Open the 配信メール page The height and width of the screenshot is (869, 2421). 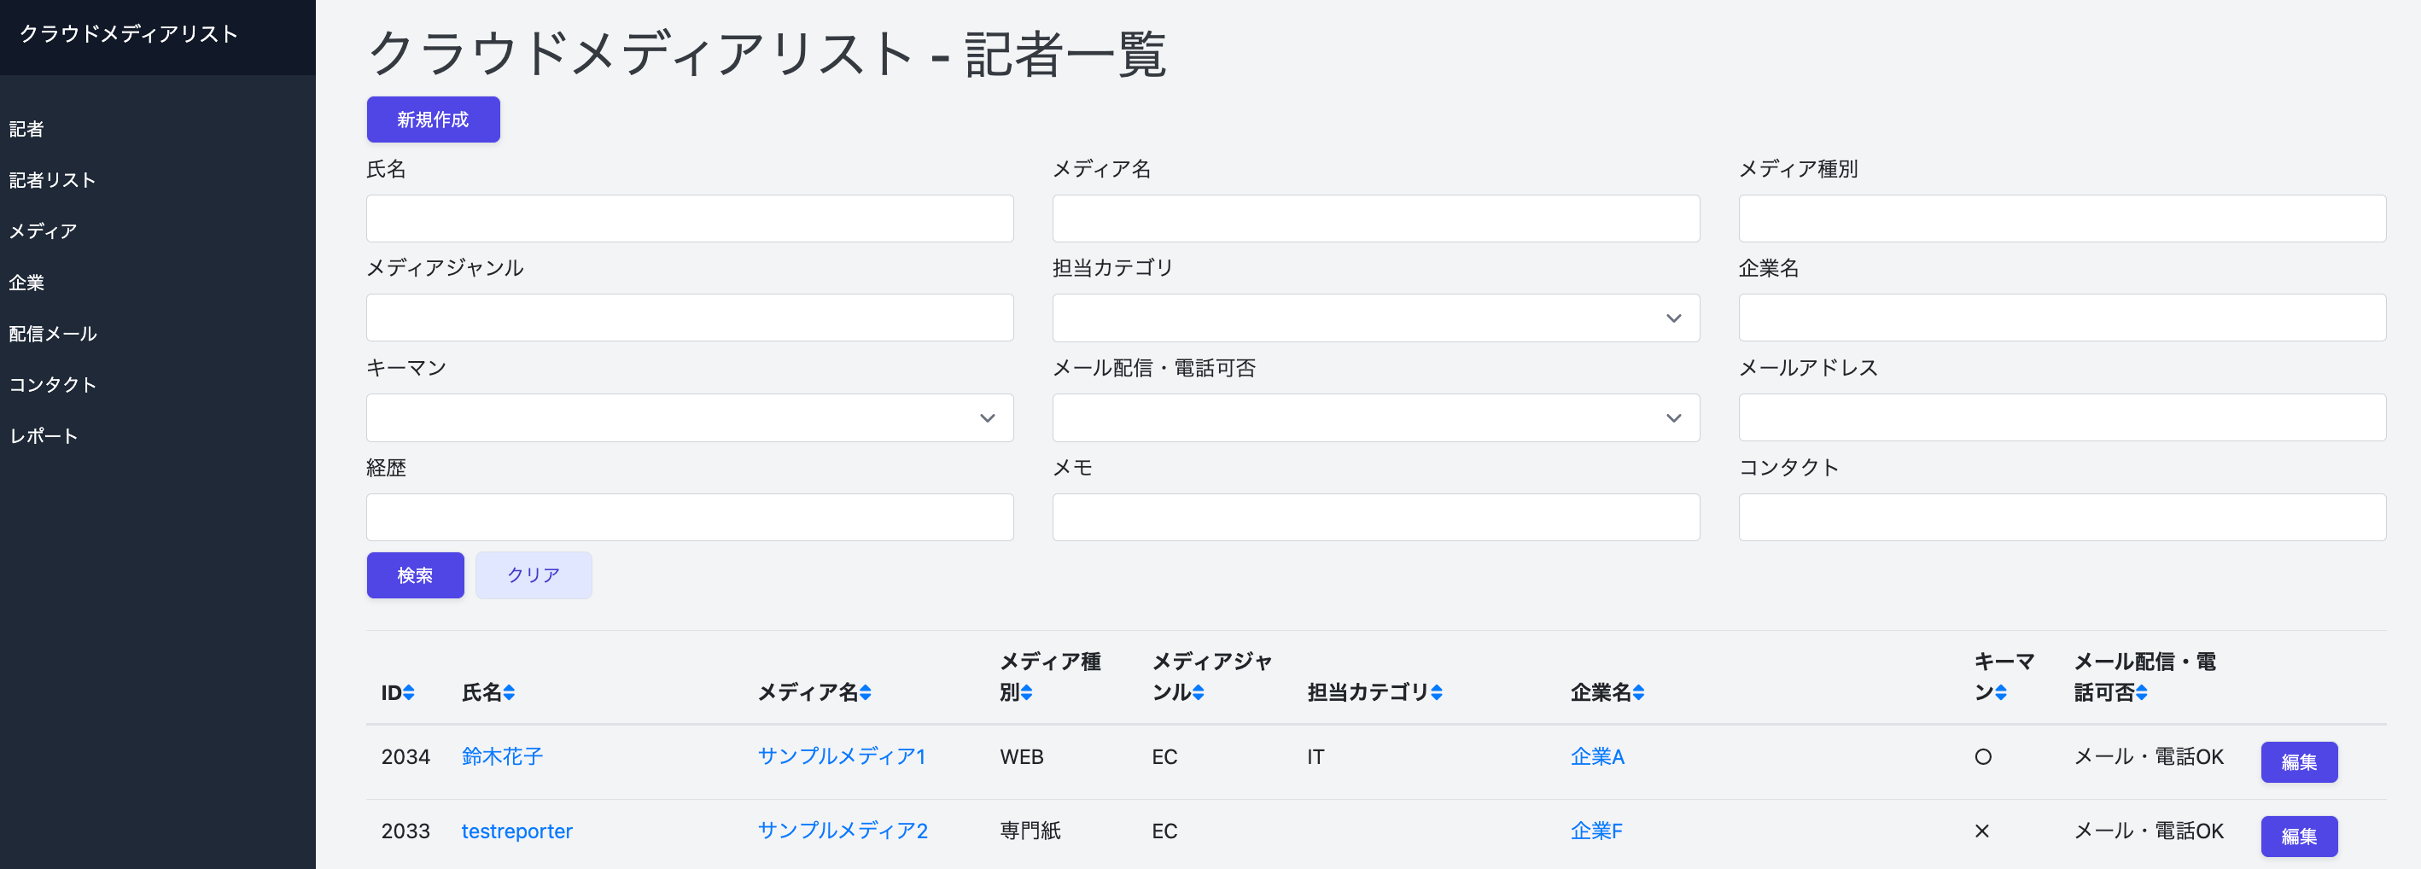pos(53,333)
